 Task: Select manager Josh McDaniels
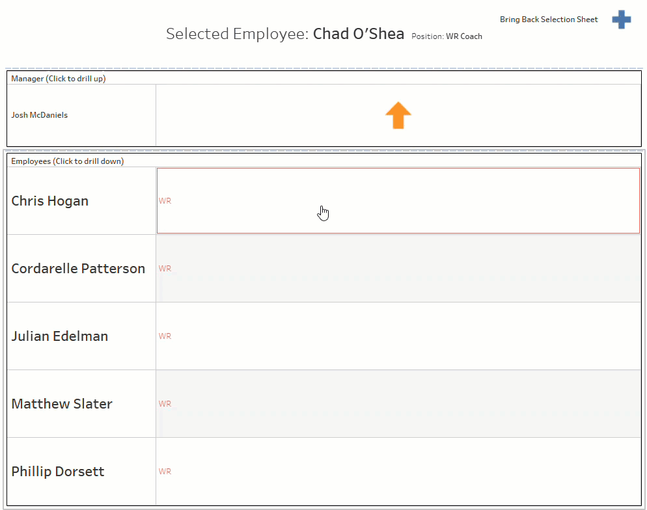40,115
